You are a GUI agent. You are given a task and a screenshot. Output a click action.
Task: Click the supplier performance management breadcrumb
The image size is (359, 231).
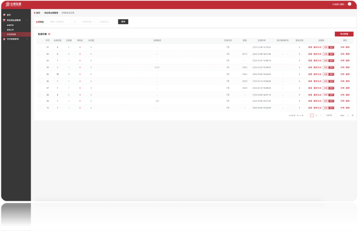pyautogui.click(x=51, y=13)
